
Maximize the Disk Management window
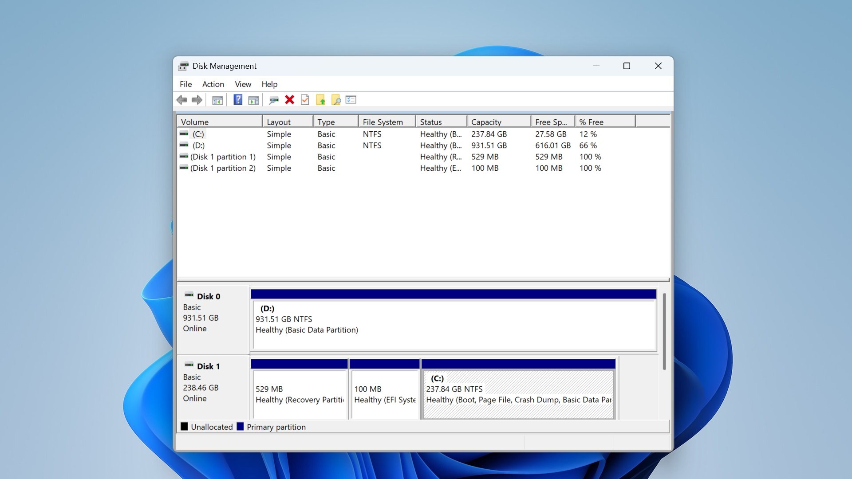627,66
